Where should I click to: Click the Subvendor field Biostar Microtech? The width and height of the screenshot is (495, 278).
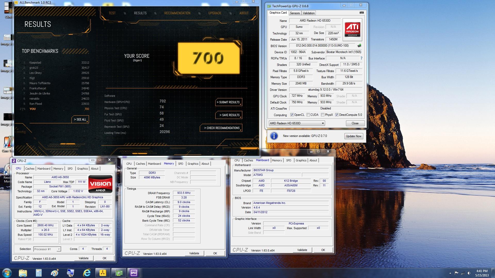tap(344, 52)
